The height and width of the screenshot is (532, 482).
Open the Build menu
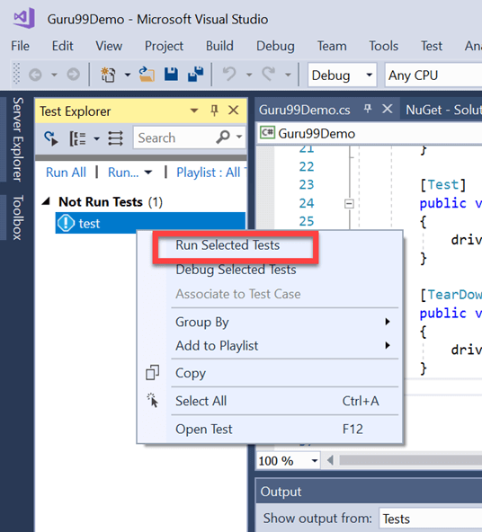coord(219,46)
